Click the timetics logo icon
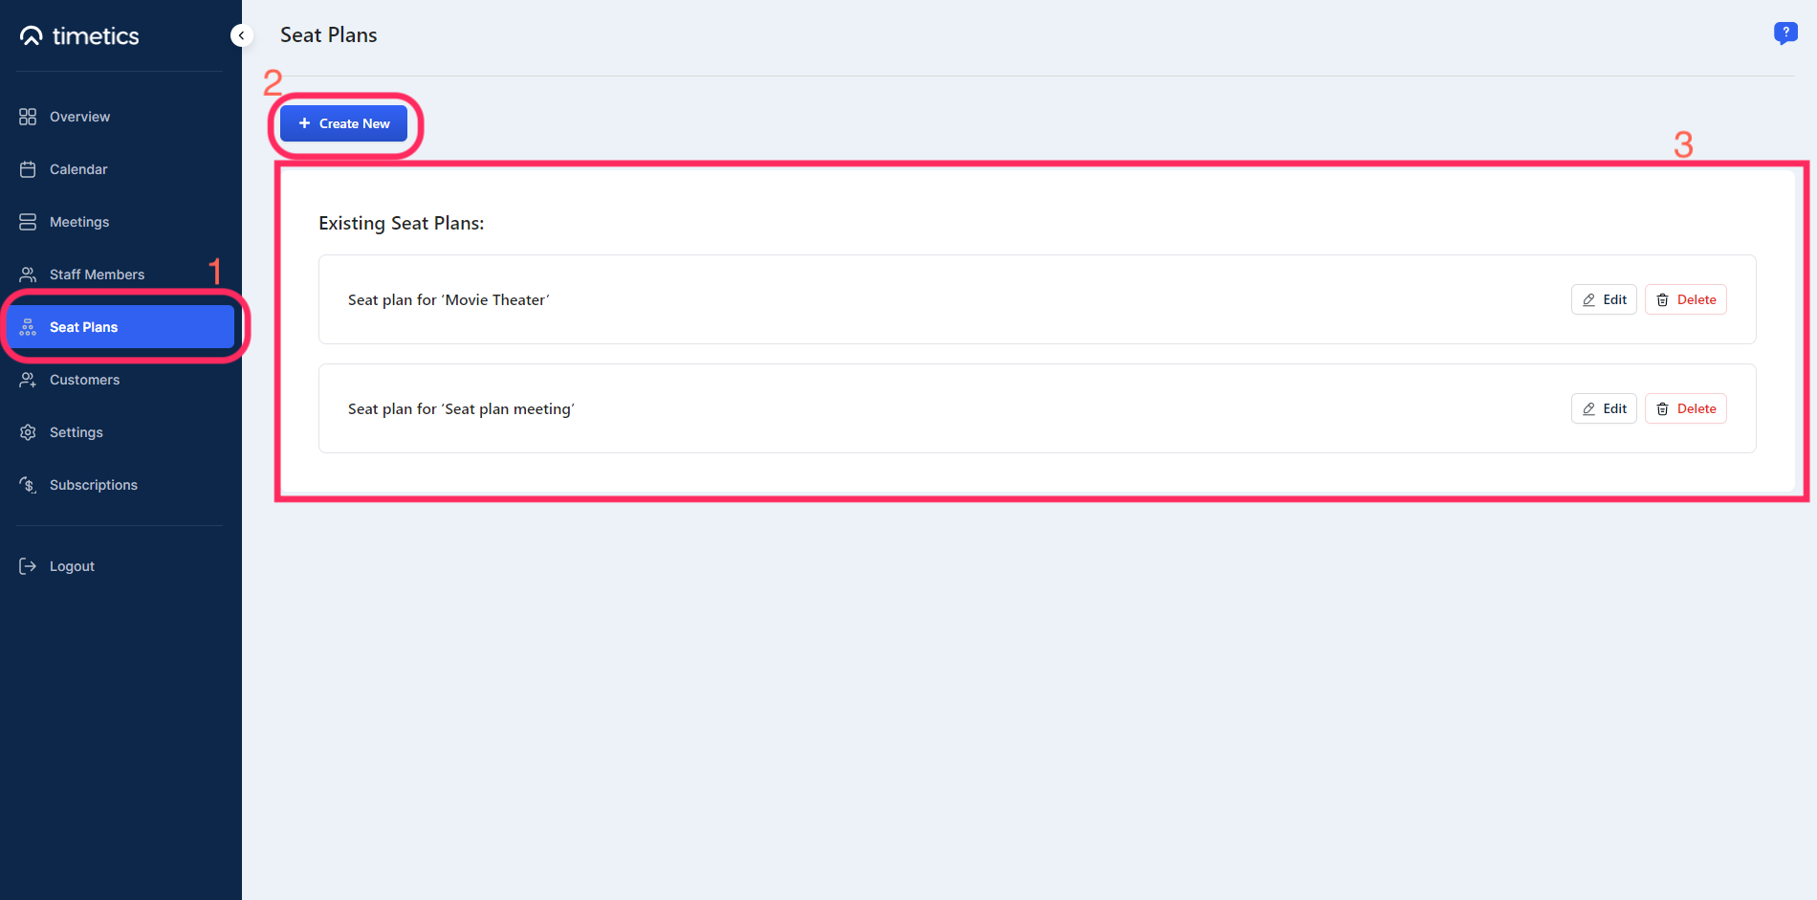 [32, 36]
